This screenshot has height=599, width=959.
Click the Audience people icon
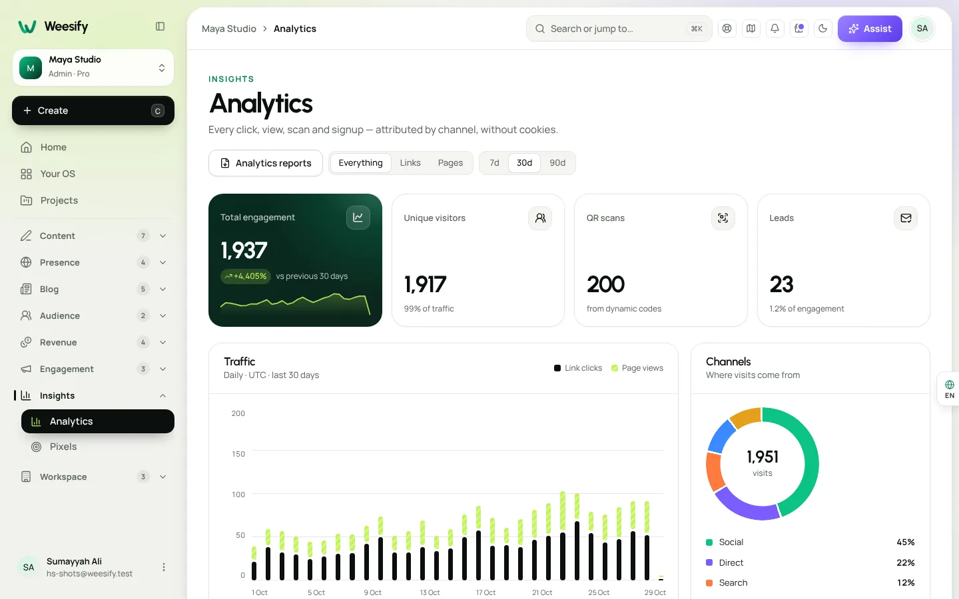[x=26, y=315]
